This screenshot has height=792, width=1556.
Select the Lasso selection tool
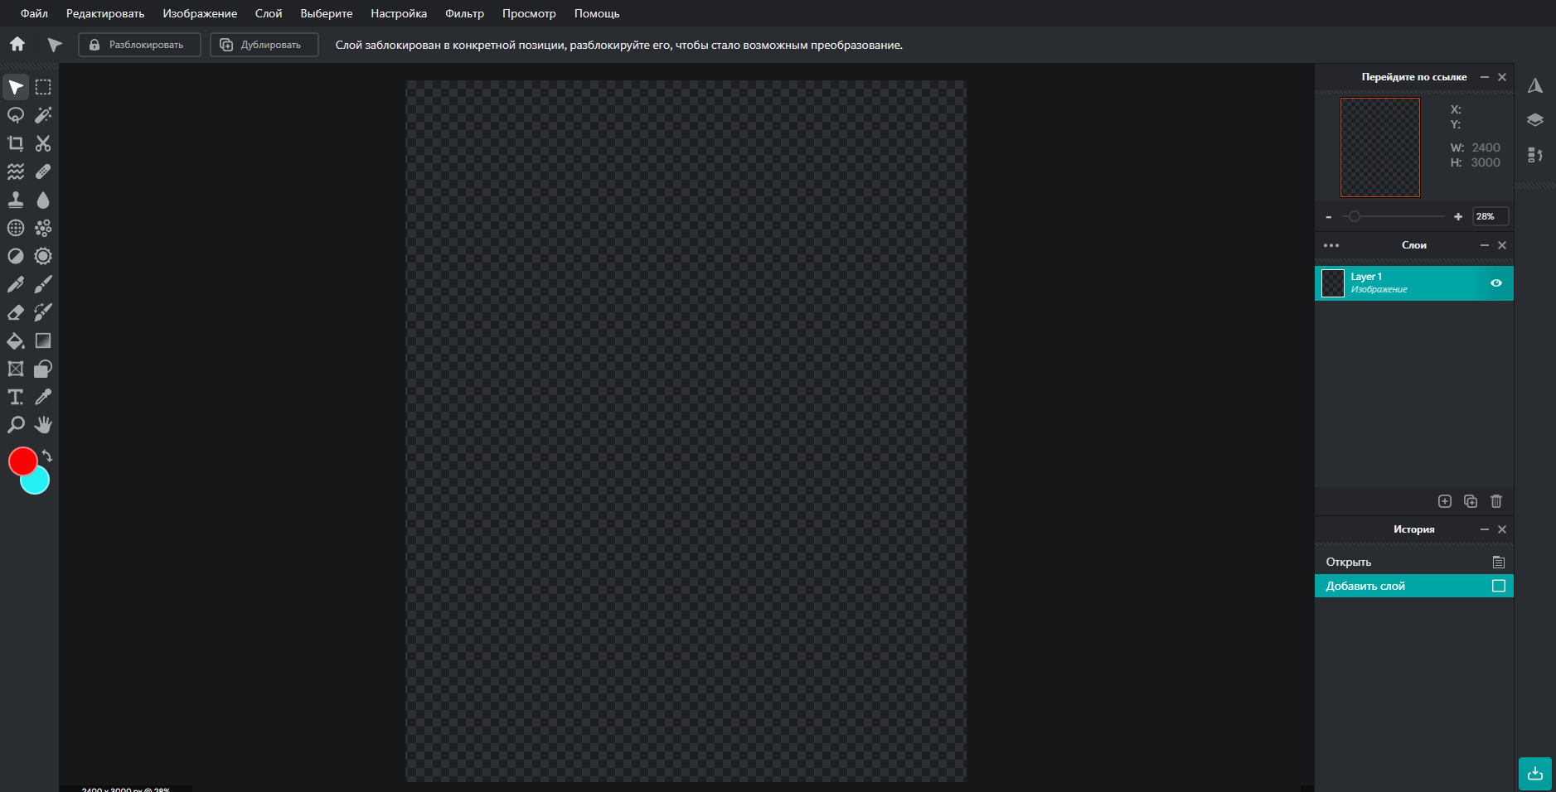(x=16, y=115)
